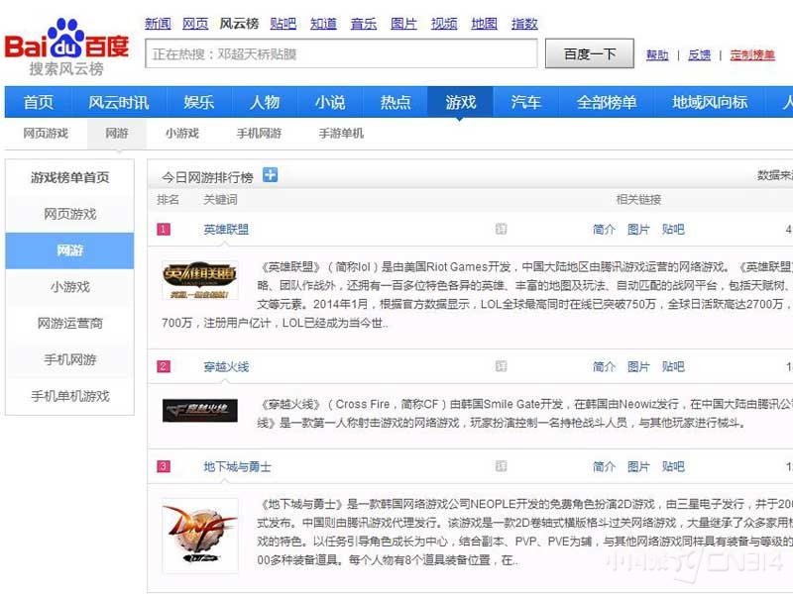Open the 英雄联盟 game logo thumbnail
The height and width of the screenshot is (594, 793).
[x=200, y=280]
